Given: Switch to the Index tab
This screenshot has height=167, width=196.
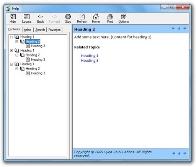Looking at the screenshot, I should pos(27,30).
